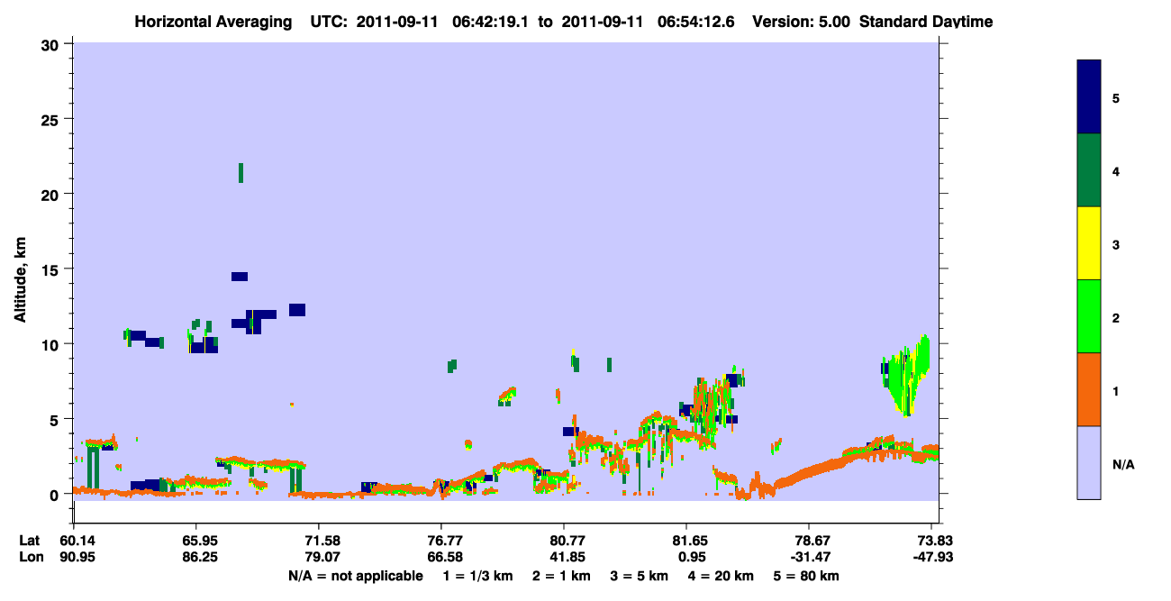1171x601 pixels.
Task: Click the green-yellow cloud plume near 8 km
Action: click(906, 376)
